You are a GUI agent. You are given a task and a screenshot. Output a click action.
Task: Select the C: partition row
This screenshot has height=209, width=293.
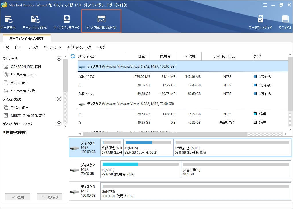click(x=183, y=85)
